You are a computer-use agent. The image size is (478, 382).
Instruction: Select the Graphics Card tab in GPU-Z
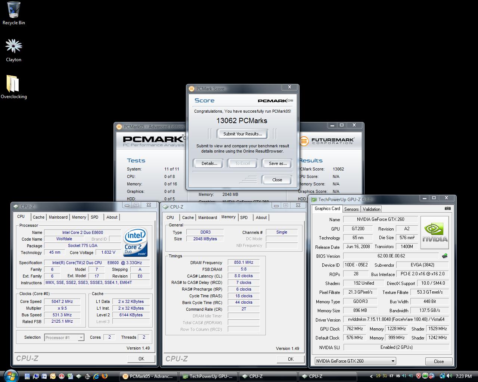[x=328, y=209]
